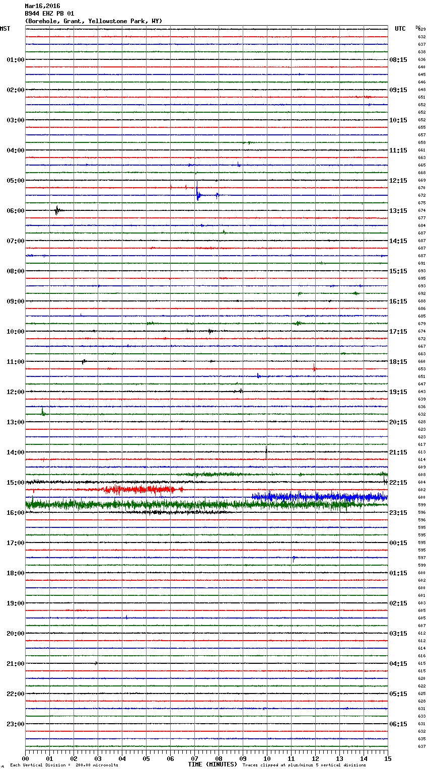
Task: Click the Traces clipped at plus/minus 5 note
Action: point(304,765)
